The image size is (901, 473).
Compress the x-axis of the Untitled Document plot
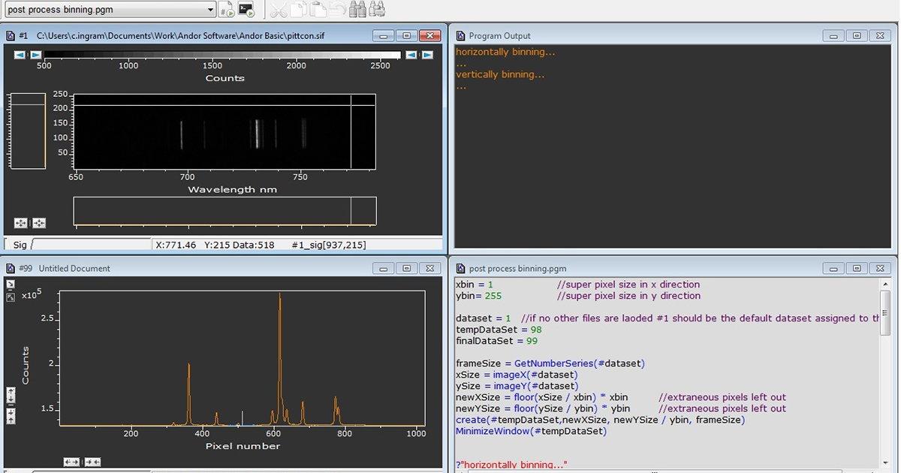click(x=92, y=462)
